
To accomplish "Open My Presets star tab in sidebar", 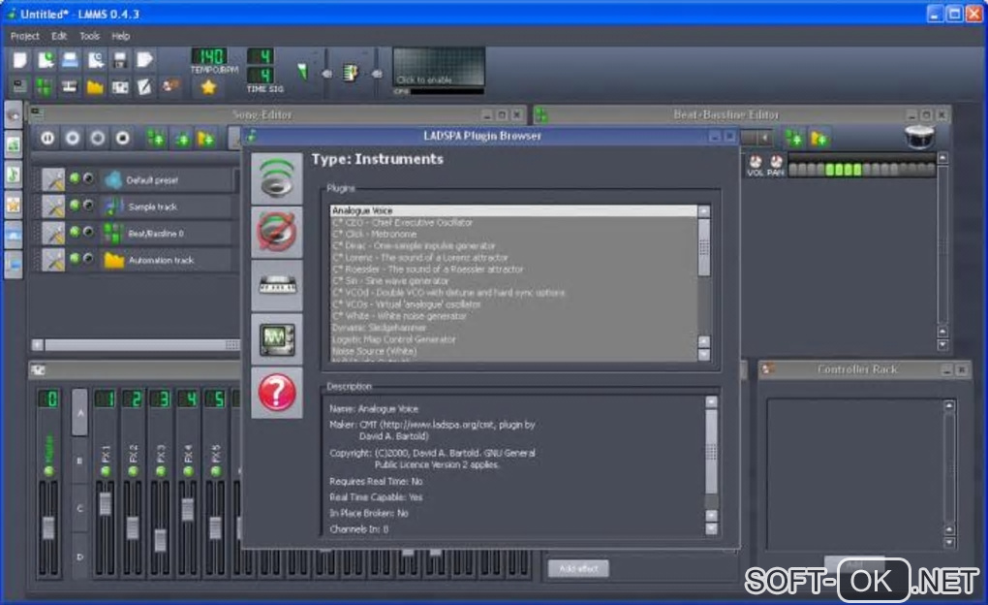I will click(14, 205).
